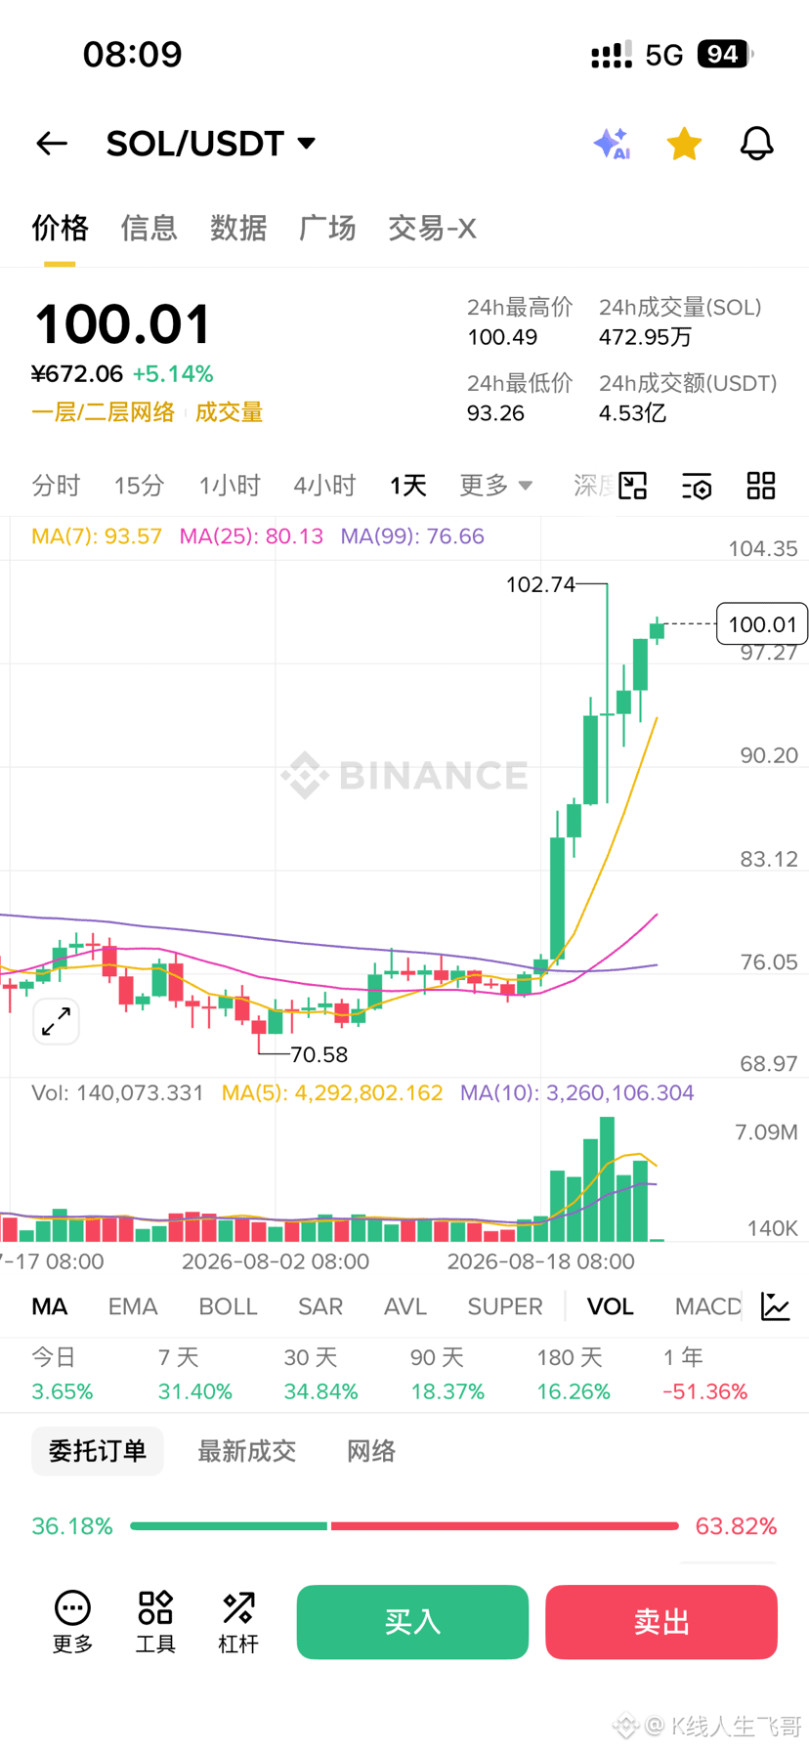Image resolution: width=809 pixels, height=1751 pixels.
Task: Tap the battery 94 status icon
Action: [x=725, y=54]
